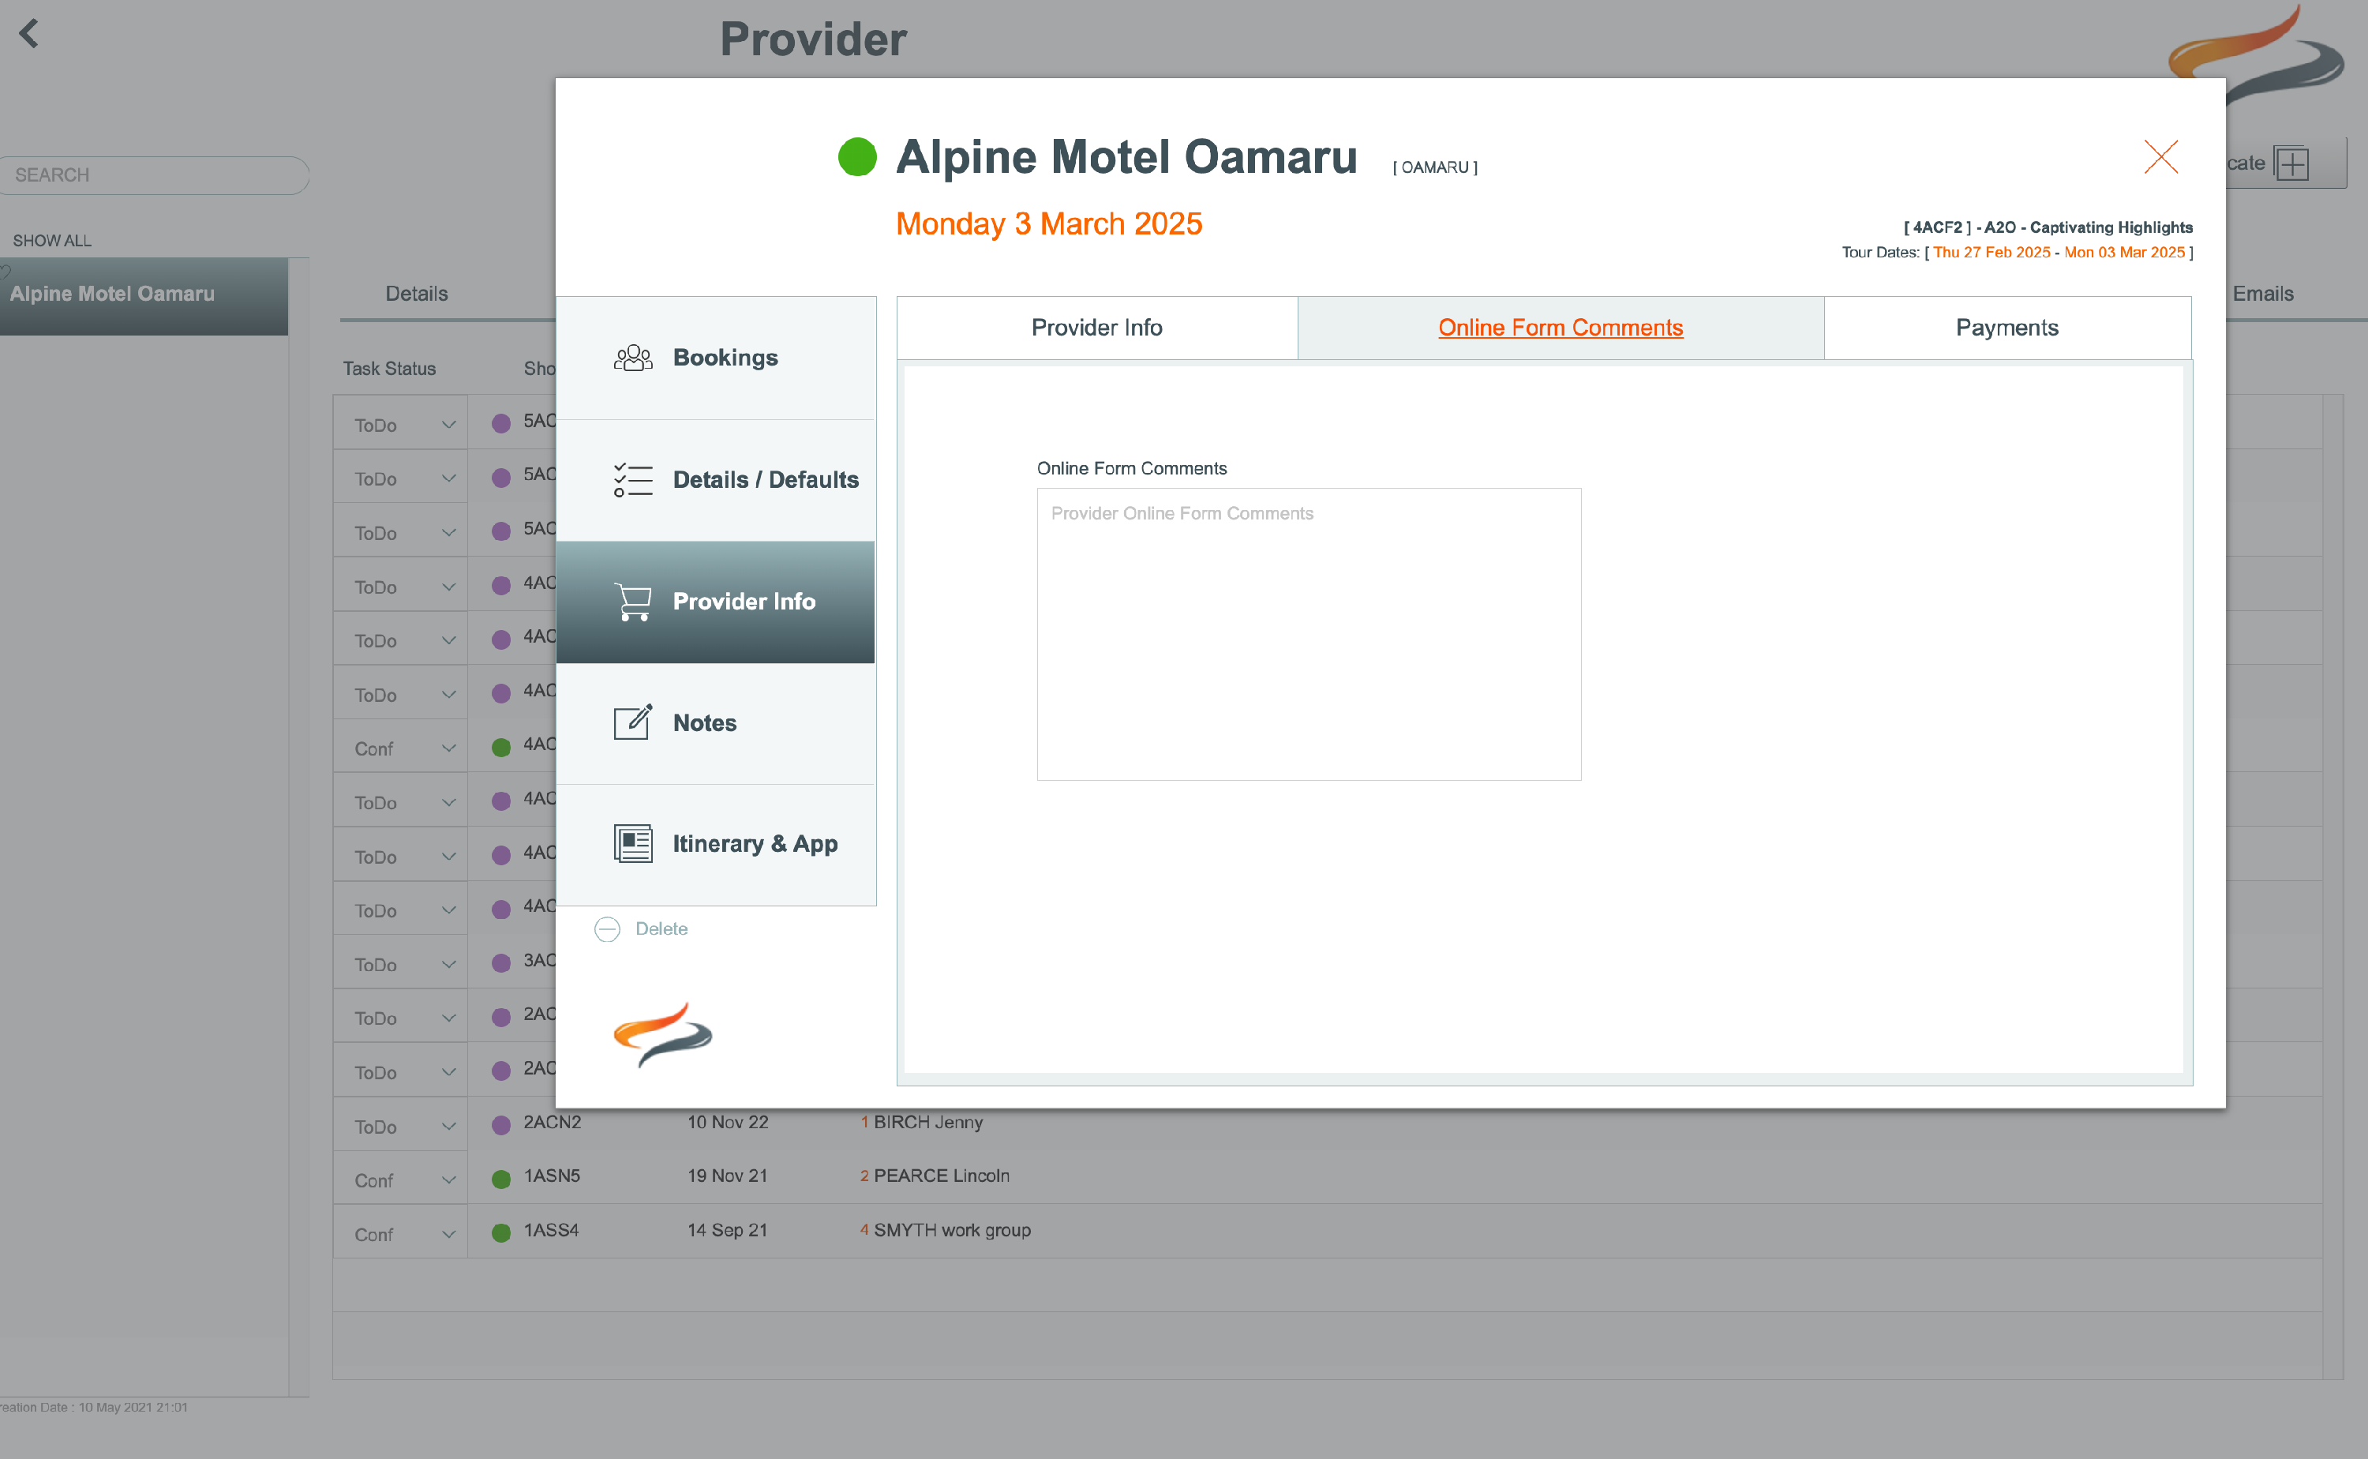Screen dimensions: 2368x1459
Task: Click SMYTH work group row
Action: 951,1230
